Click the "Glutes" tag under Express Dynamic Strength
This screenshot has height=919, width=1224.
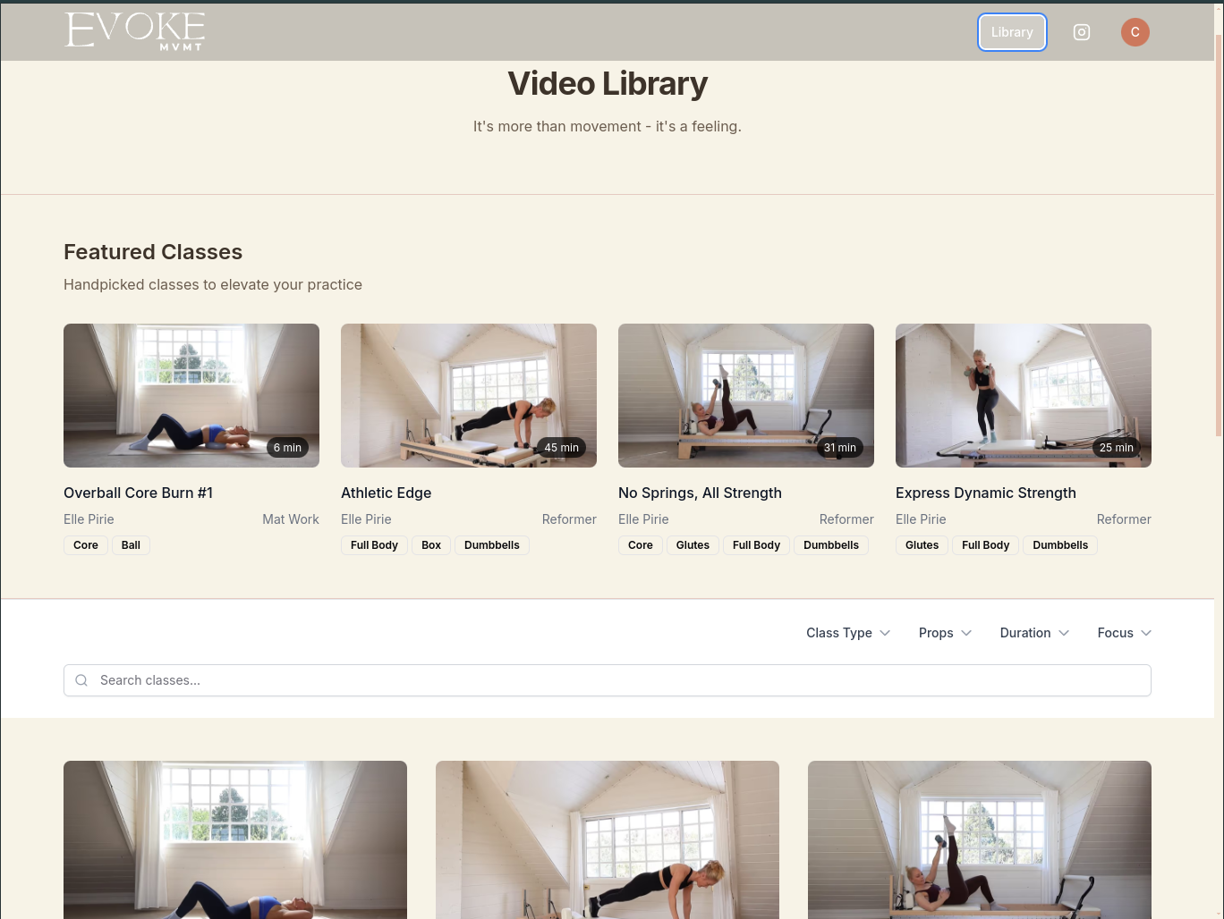922,545
